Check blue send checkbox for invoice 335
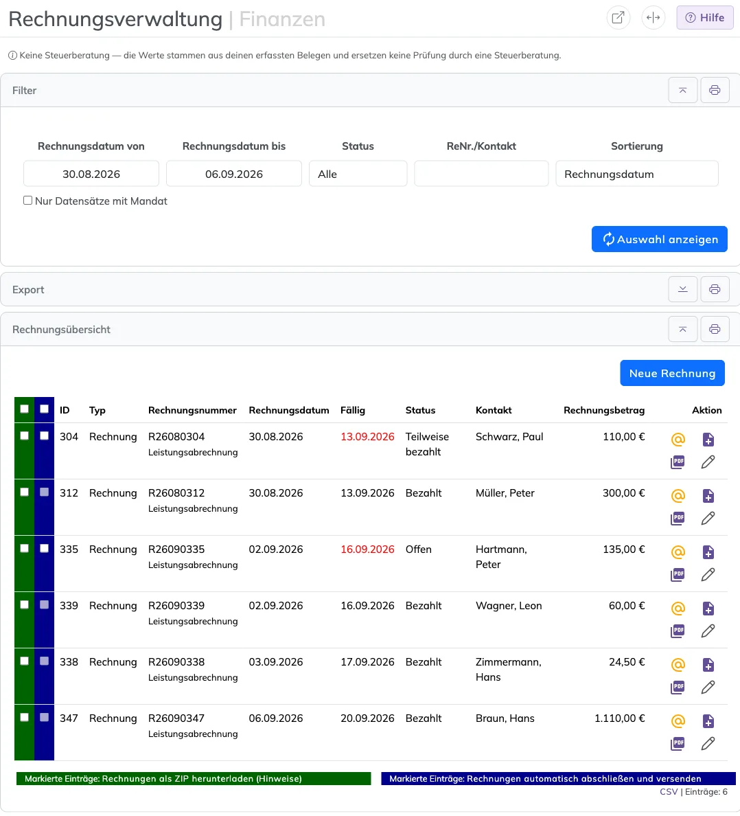The width and height of the screenshot is (740, 816). [44, 549]
